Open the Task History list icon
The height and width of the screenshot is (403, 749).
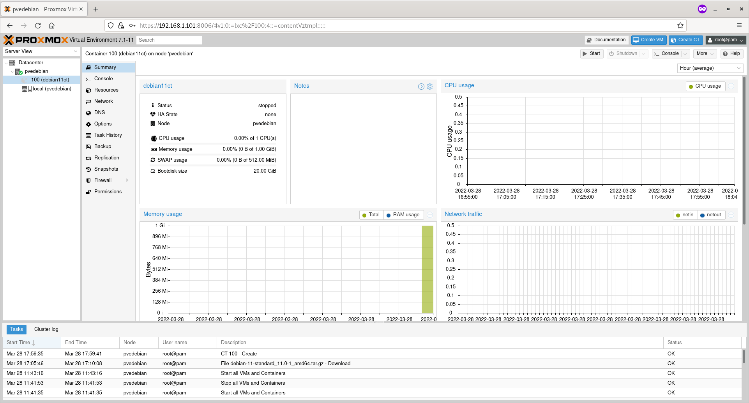pyautogui.click(x=88, y=135)
